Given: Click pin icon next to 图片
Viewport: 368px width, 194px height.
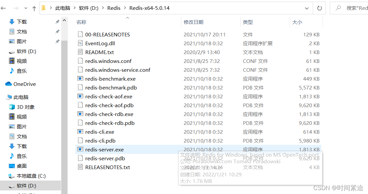Looking at the screenshot, I should click(x=57, y=41).
